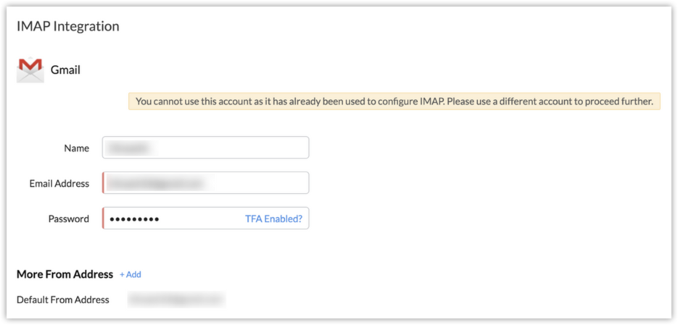Focus the Name input field
The width and height of the screenshot is (678, 325).
pos(206,148)
